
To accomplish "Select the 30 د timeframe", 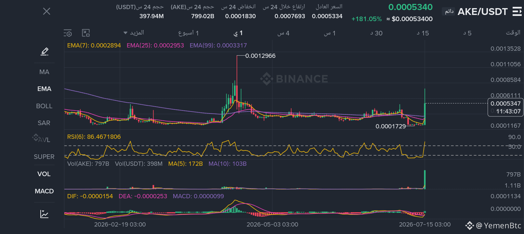I will pyautogui.click(x=376, y=33).
